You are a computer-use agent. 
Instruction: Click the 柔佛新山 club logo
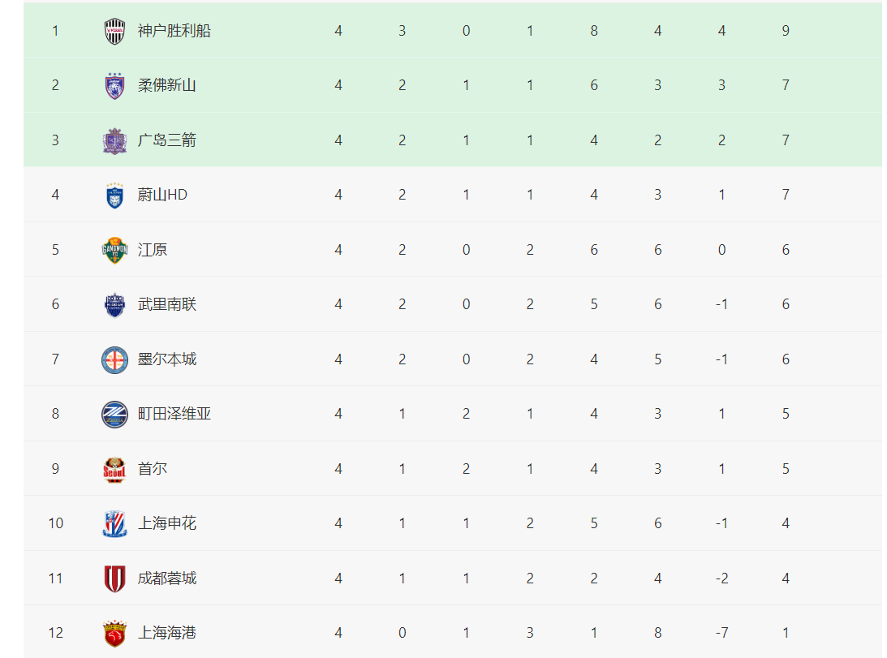pos(114,86)
